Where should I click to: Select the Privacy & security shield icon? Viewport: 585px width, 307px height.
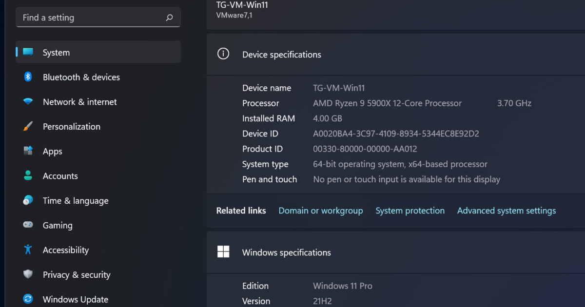pos(28,274)
